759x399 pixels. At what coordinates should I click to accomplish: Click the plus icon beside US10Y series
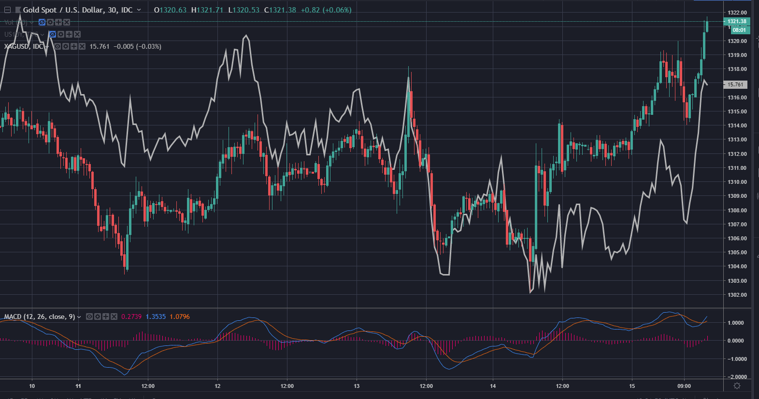pos(69,34)
